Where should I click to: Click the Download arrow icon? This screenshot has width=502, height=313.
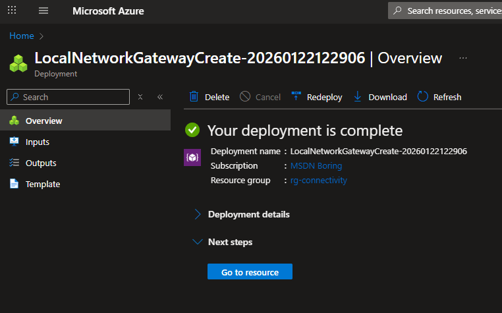[x=358, y=96]
